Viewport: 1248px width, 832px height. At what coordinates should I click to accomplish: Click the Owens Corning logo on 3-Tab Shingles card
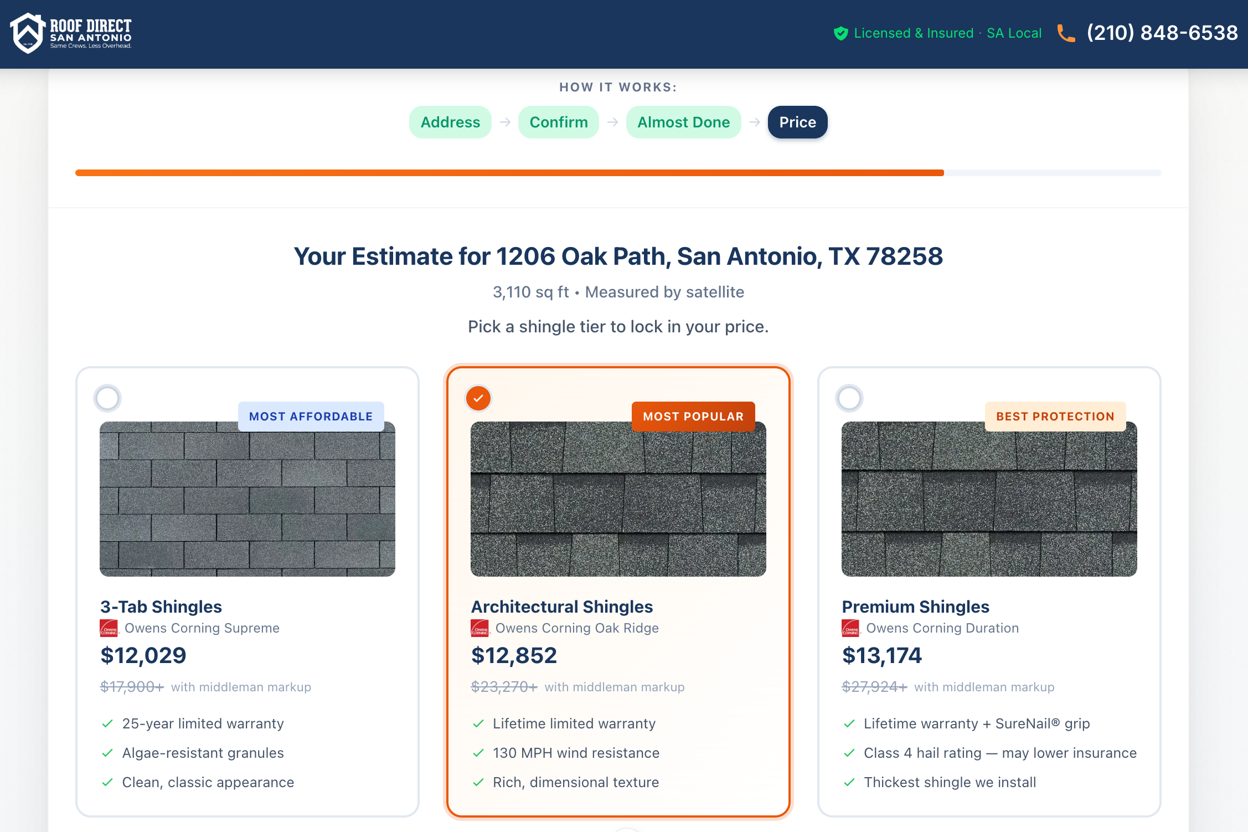coord(109,629)
